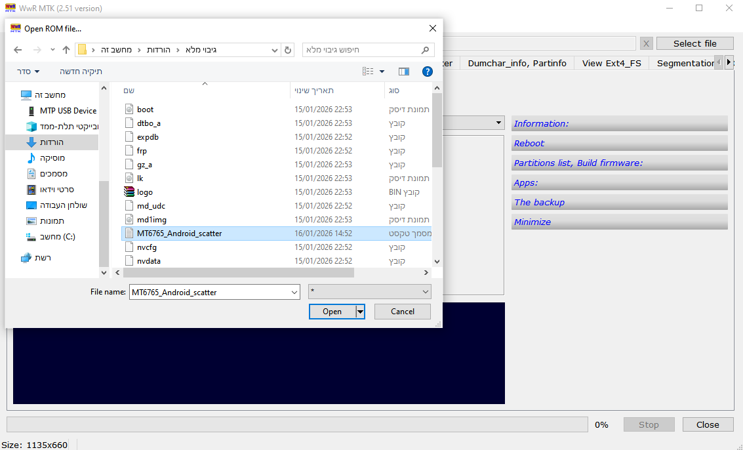Switch to Dumchar_info, Partinfo tab
Screen dimensions: 743x450
coord(517,63)
